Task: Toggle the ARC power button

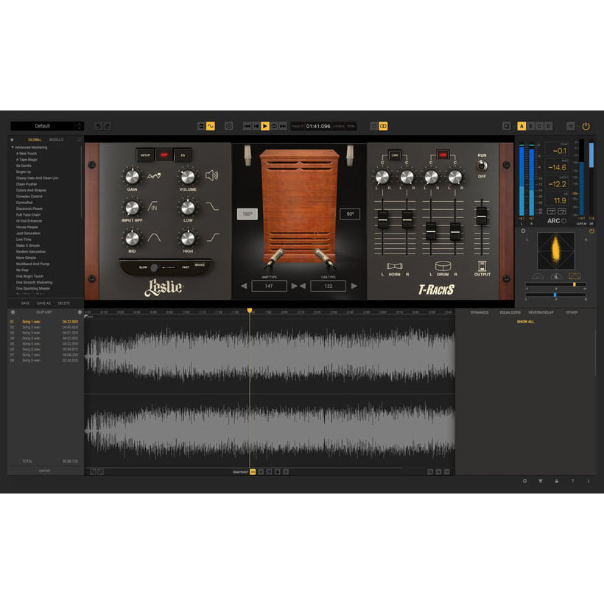Action: [563, 221]
